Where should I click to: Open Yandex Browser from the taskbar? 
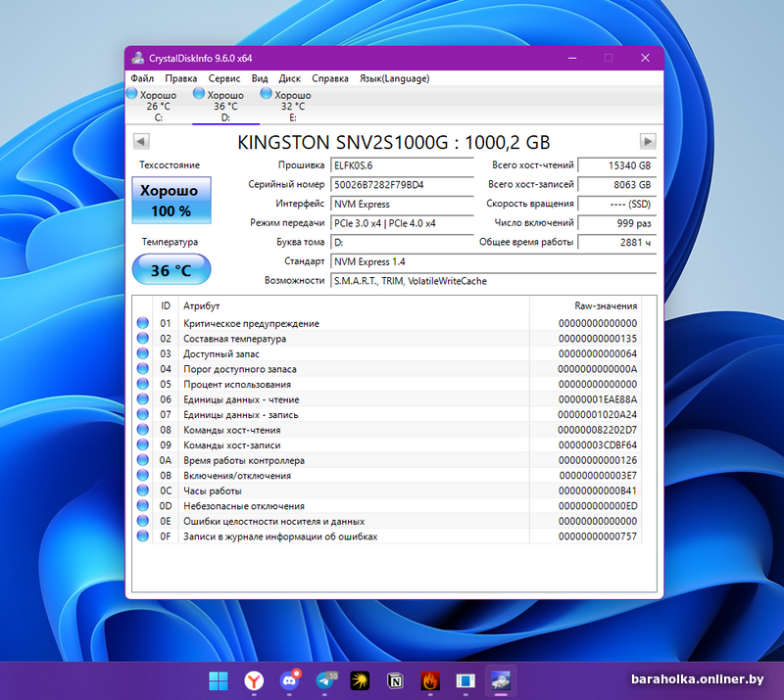tap(254, 680)
